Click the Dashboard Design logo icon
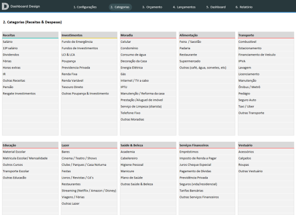The image size is (296, 215). click(x=5, y=7)
